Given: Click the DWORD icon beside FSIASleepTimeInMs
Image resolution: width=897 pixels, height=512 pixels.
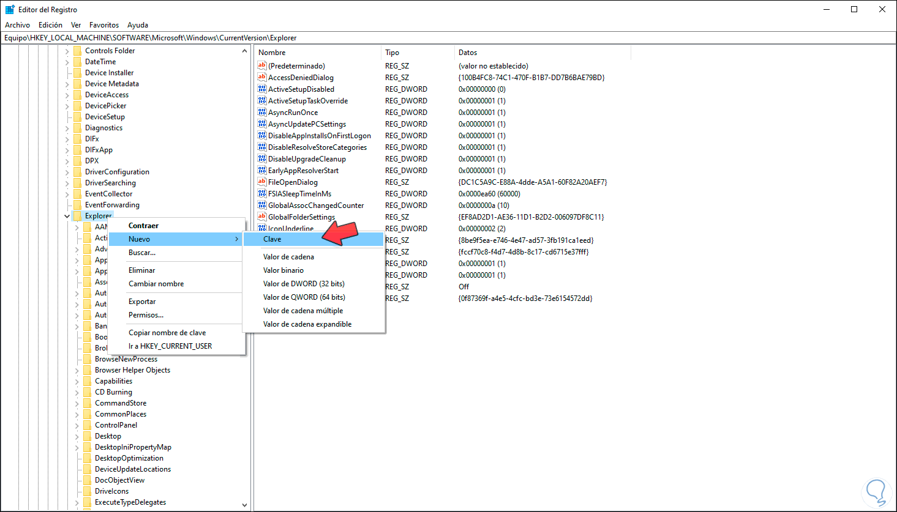Looking at the screenshot, I should [x=262, y=193].
